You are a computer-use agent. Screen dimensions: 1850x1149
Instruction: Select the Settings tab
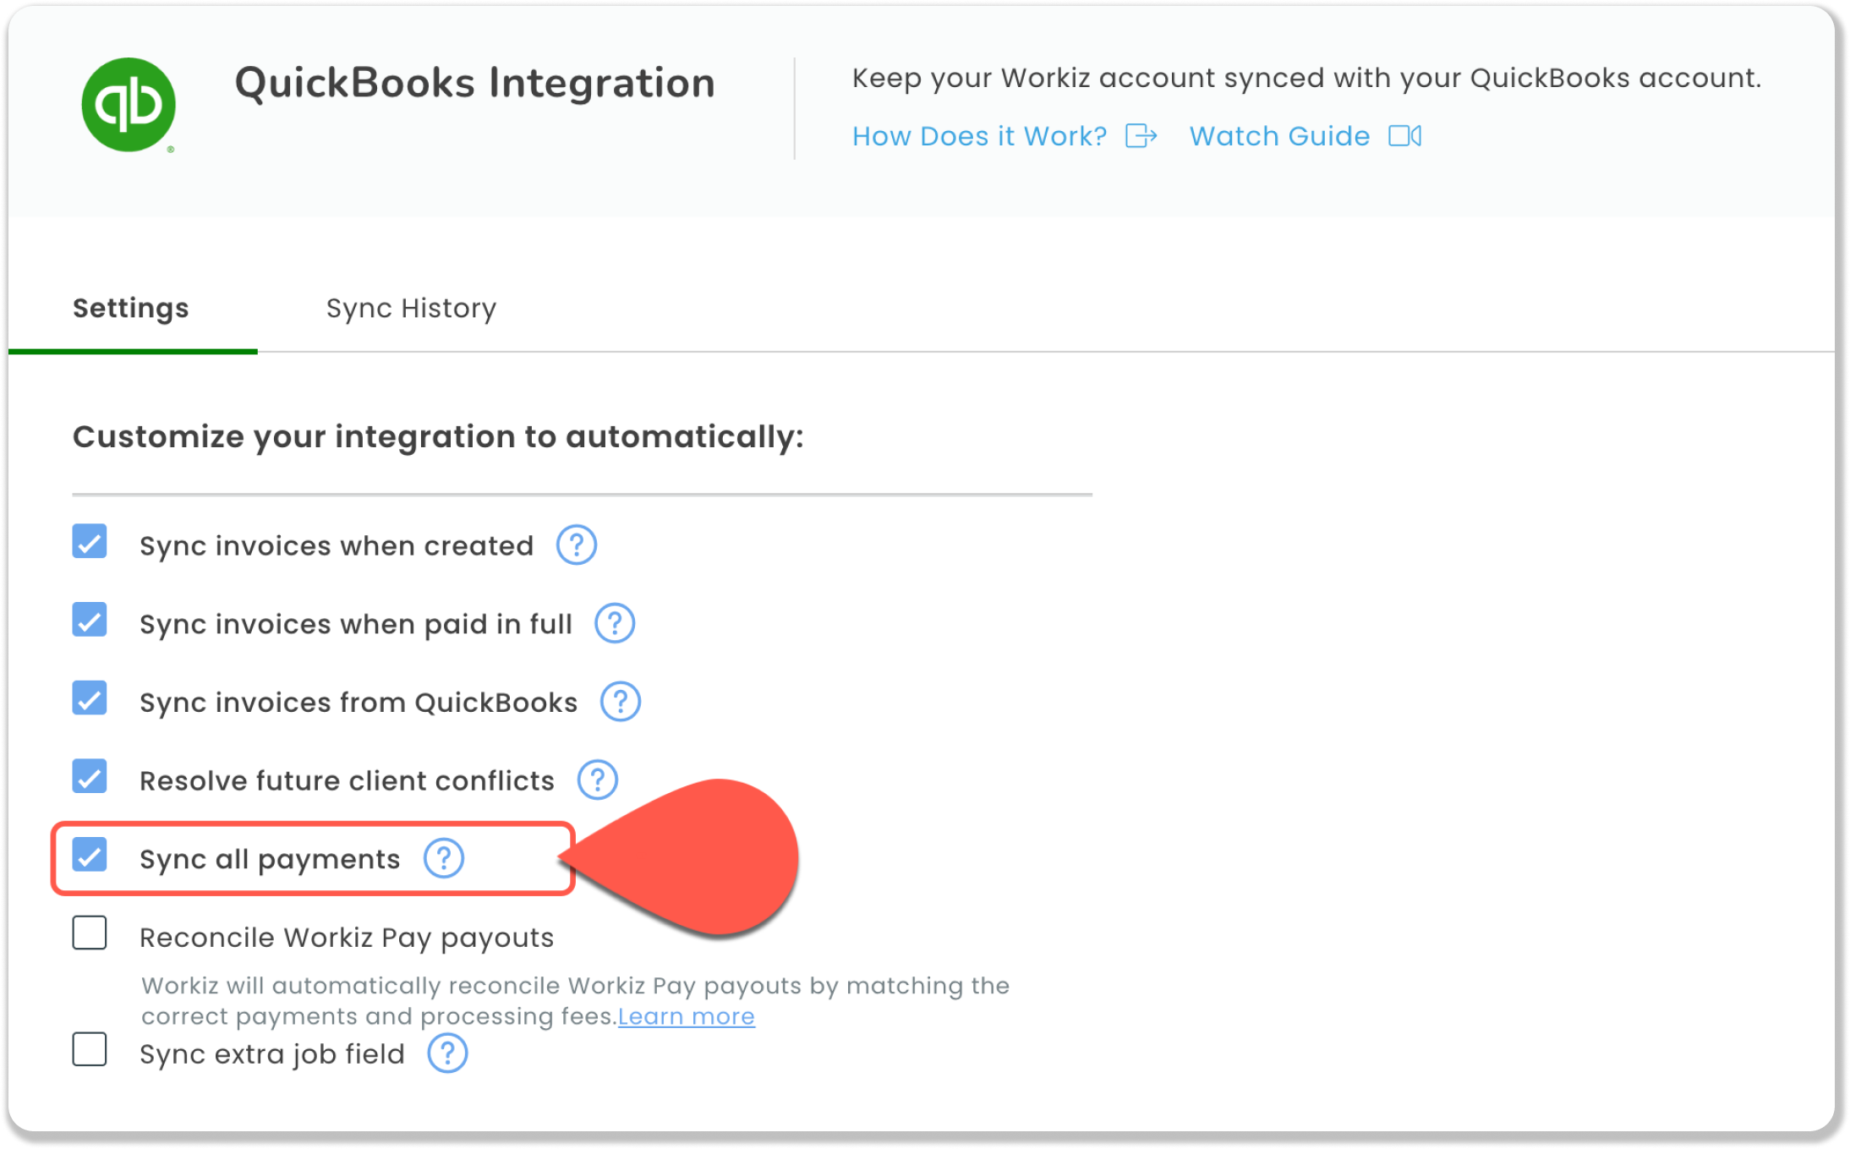131,309
